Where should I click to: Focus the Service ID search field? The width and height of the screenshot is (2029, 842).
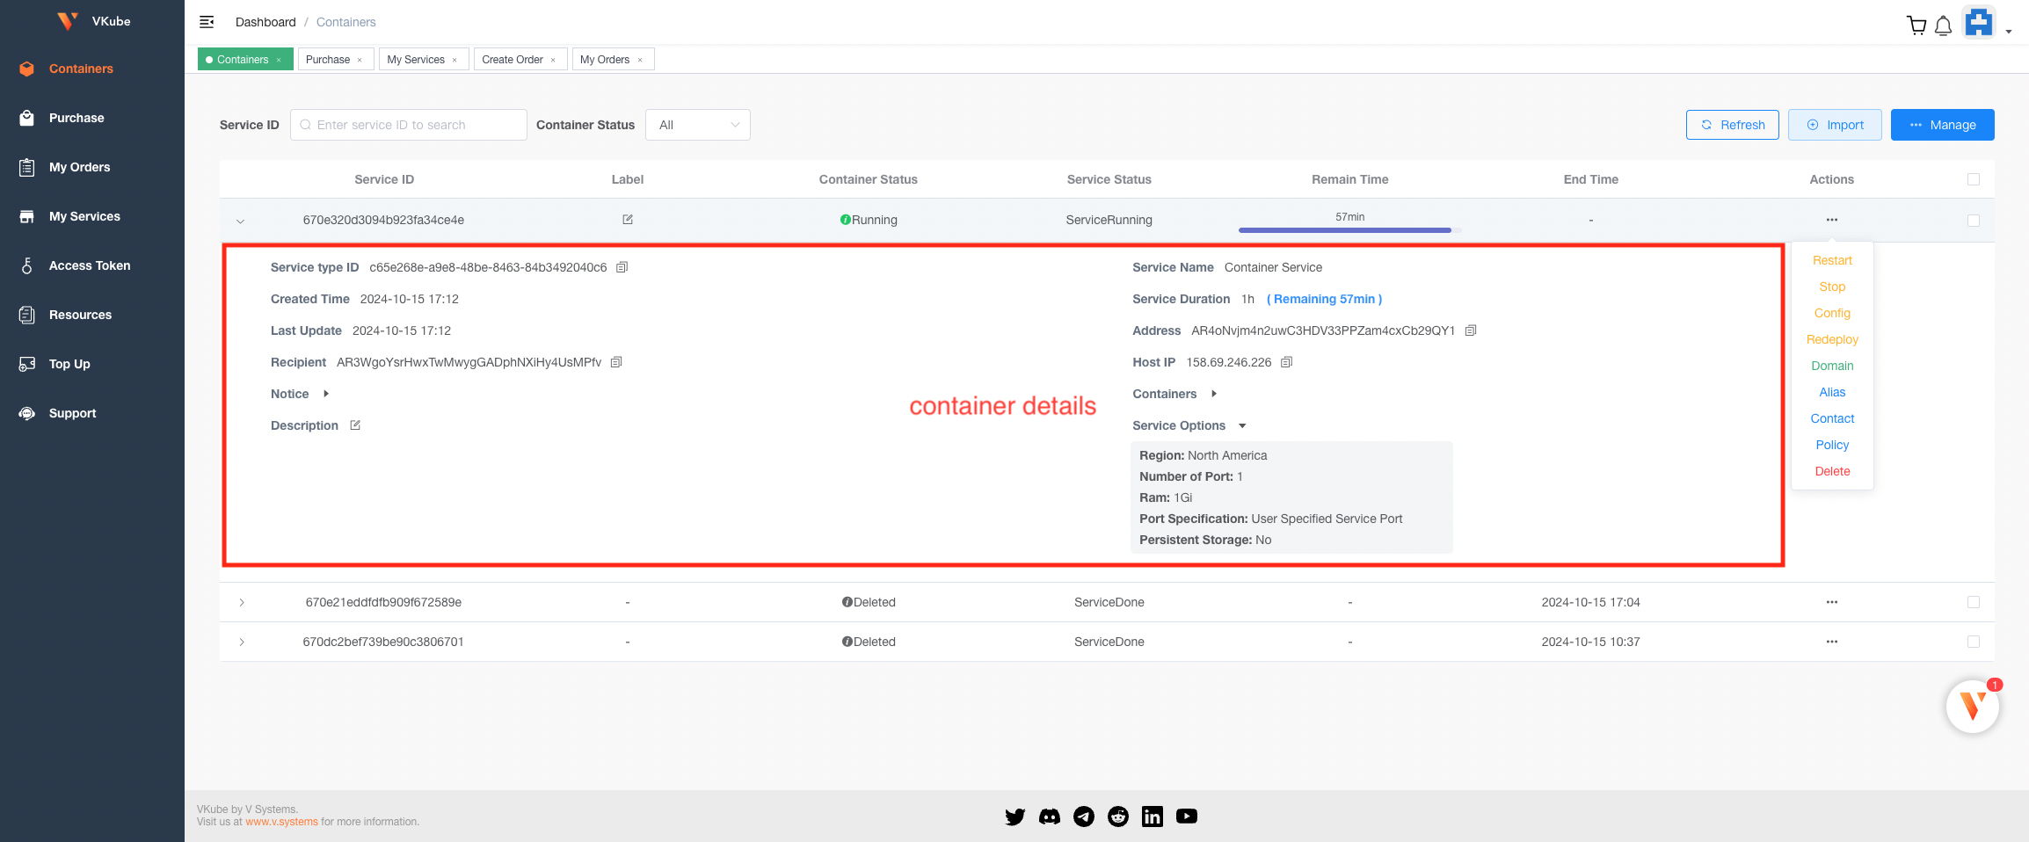(x=408, y=125)
